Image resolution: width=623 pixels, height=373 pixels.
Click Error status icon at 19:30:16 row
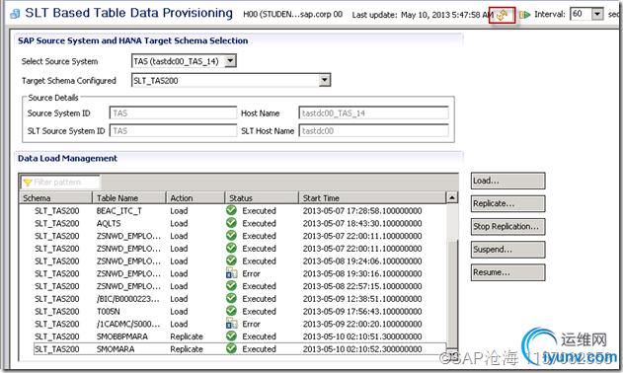(x=231, y=273)
